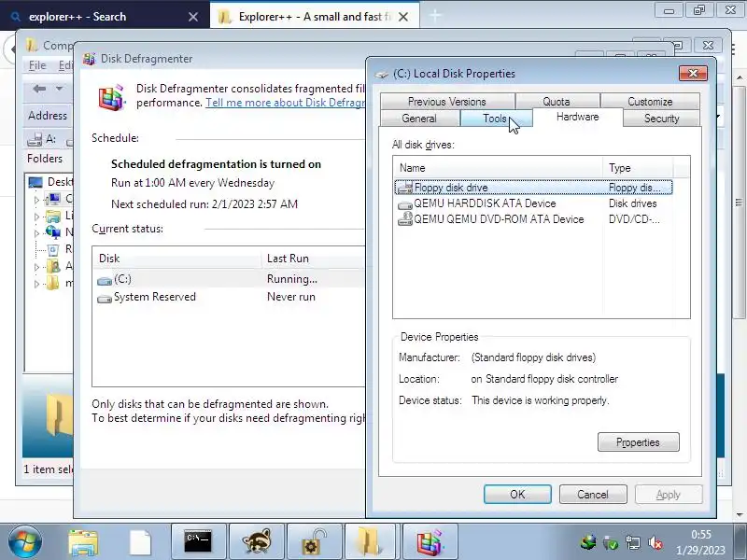
Task: Expand the Computer node in Folders tree
Action: (x=36, y=200)
